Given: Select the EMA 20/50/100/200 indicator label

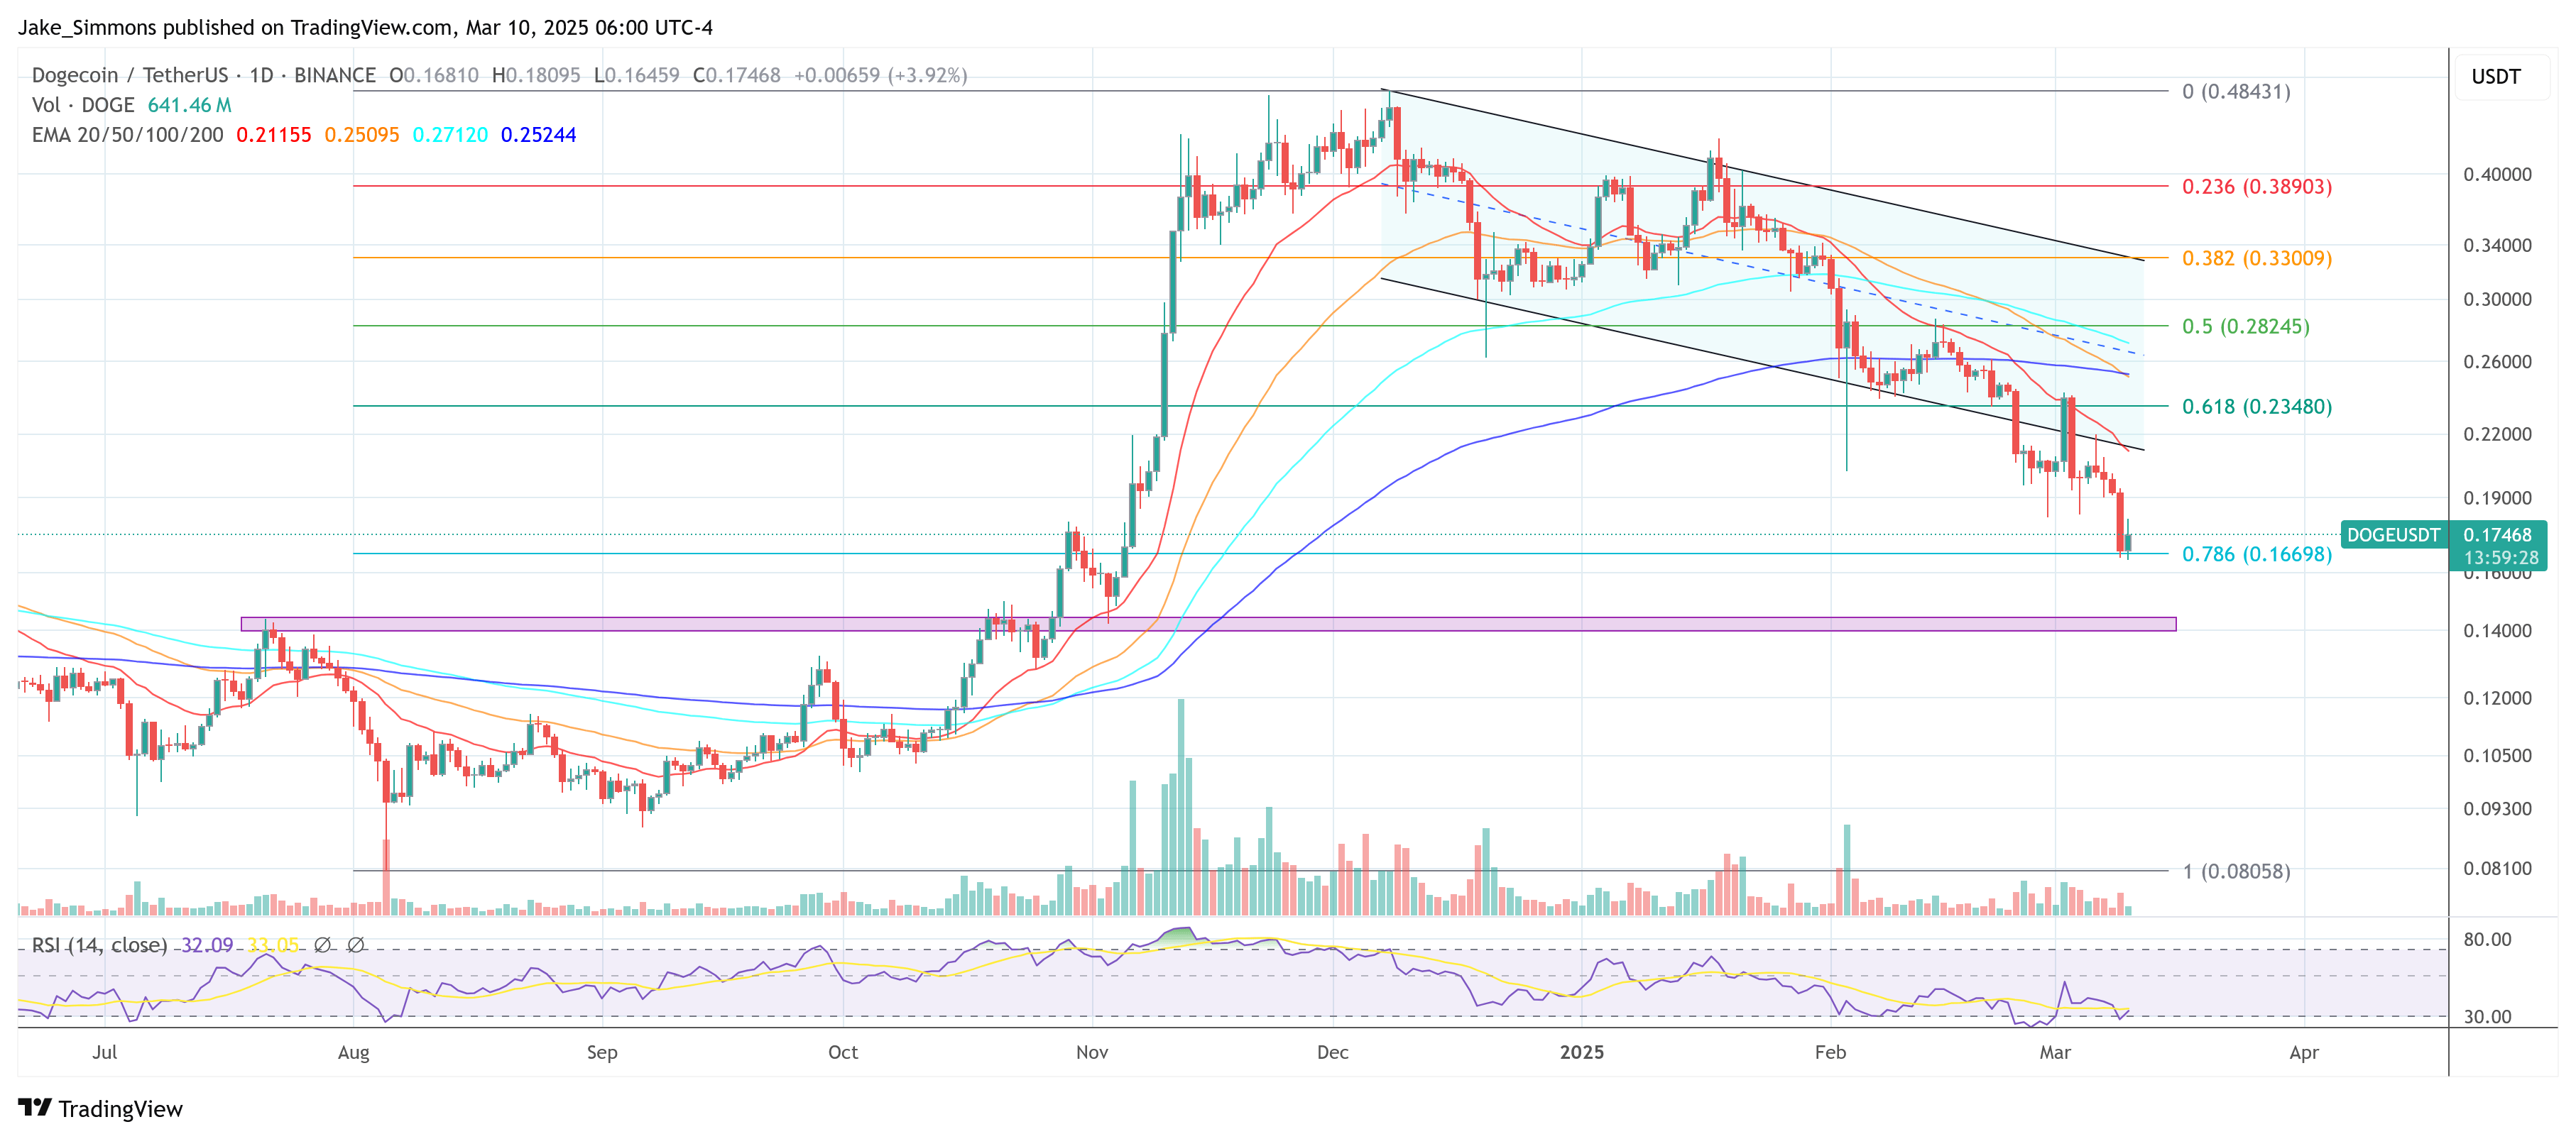Looking at the screenshot, I should coord(128,135).
